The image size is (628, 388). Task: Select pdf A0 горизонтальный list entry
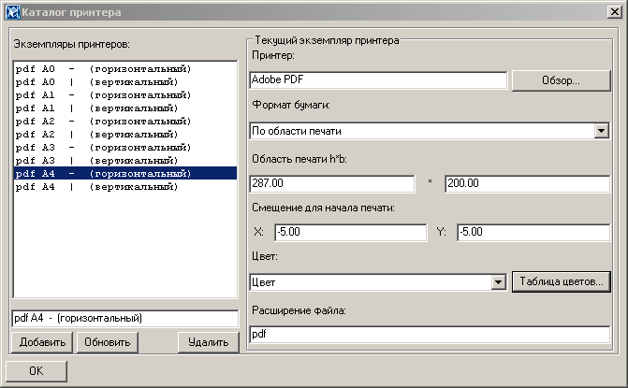tap(104, 69)
